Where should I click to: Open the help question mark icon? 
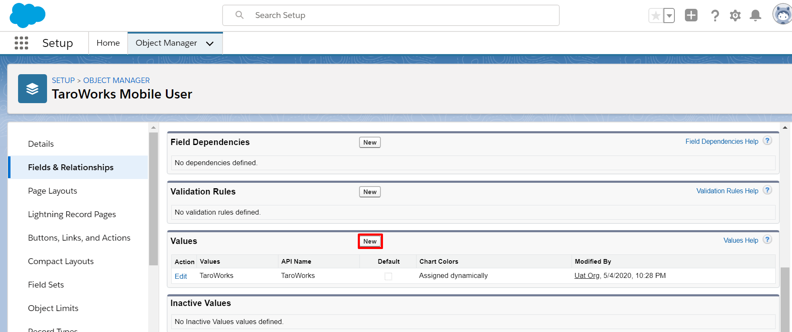(715, 16)
